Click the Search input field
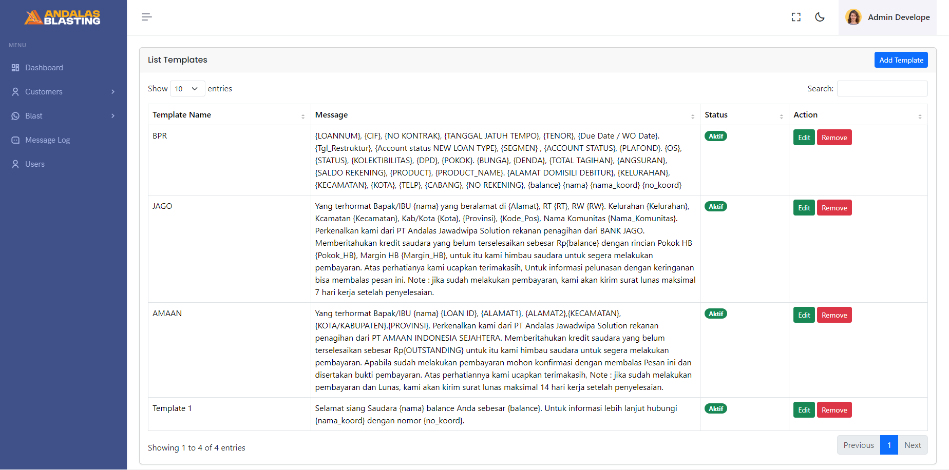Viewport: 949px width, 470px height. click(x=882, y=89)
